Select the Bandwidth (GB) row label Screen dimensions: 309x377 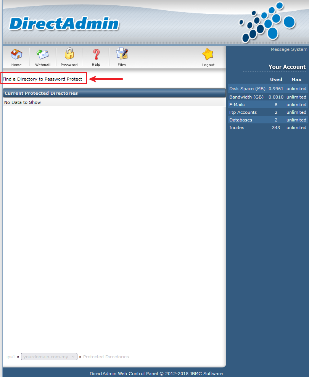pos(246,97)
